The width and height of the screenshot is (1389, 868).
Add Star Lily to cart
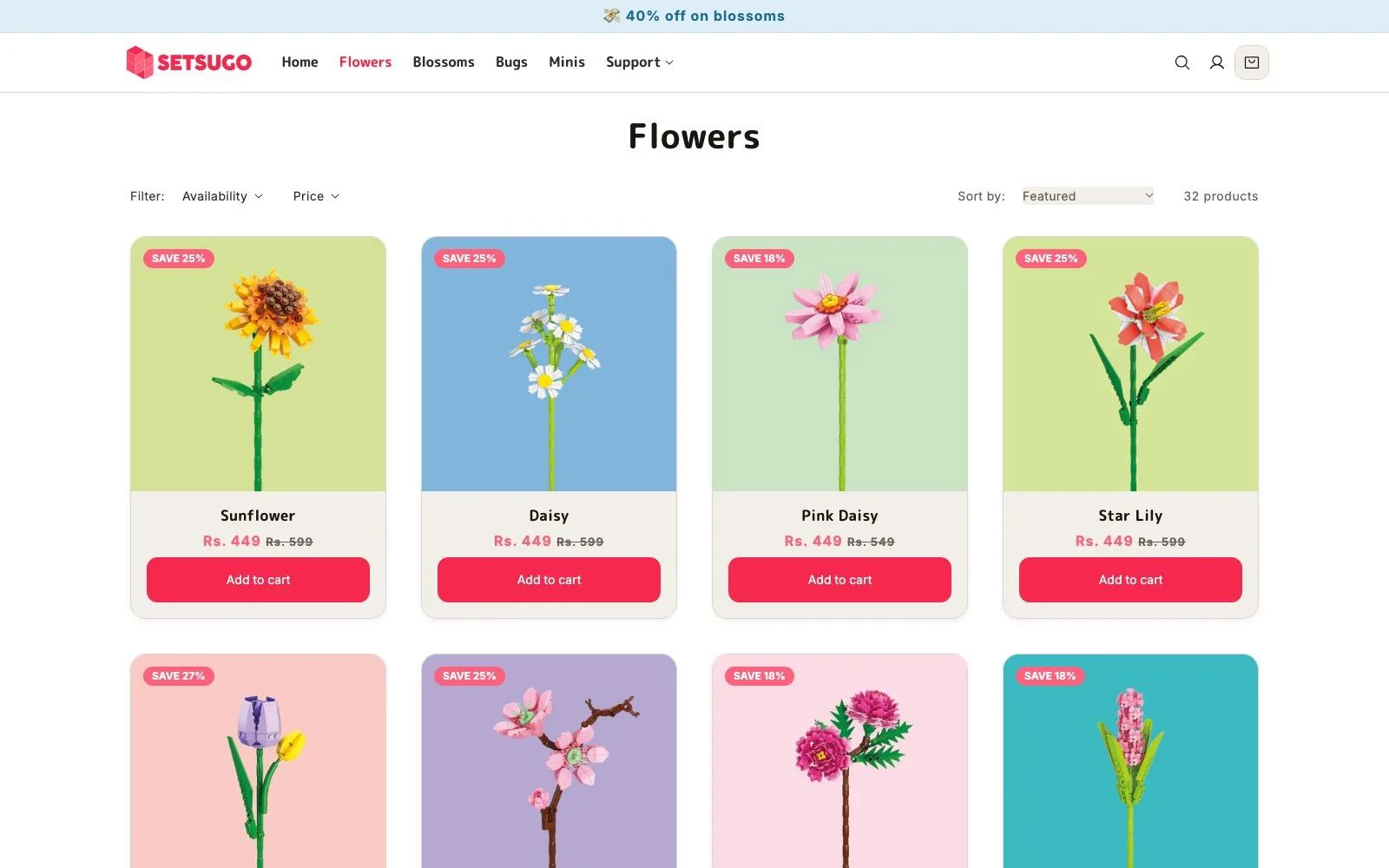[x=1130, y=580]
